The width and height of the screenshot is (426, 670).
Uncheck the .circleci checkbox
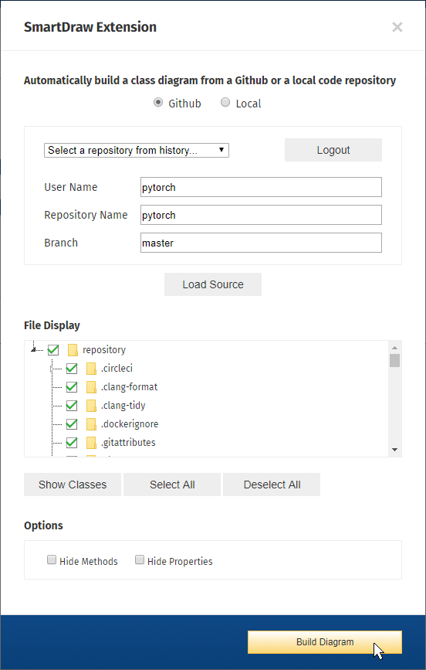pyautogui.click(x=72, y=369)
